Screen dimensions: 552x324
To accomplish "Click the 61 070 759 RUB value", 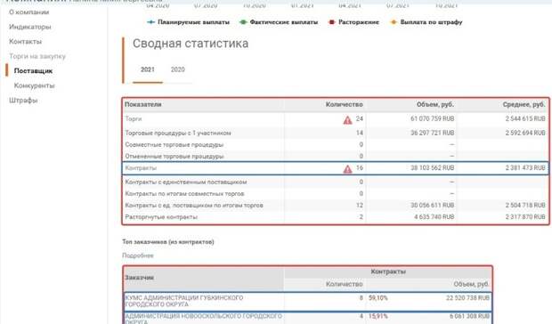I will point(433,119).
